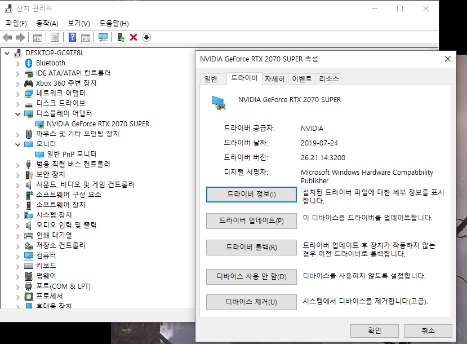Click the 확인 button
The image size is (467, 344).
[x=375, y=330]
